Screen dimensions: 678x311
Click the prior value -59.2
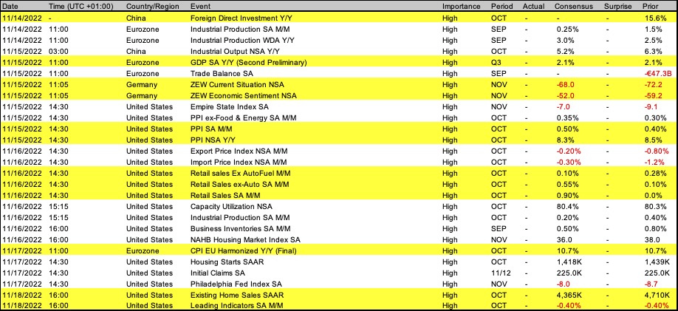pyautogui.click(x=652, y=95)
